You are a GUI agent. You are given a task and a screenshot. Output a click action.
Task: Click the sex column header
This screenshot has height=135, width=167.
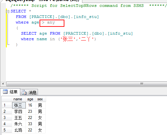tap(41, 99)
